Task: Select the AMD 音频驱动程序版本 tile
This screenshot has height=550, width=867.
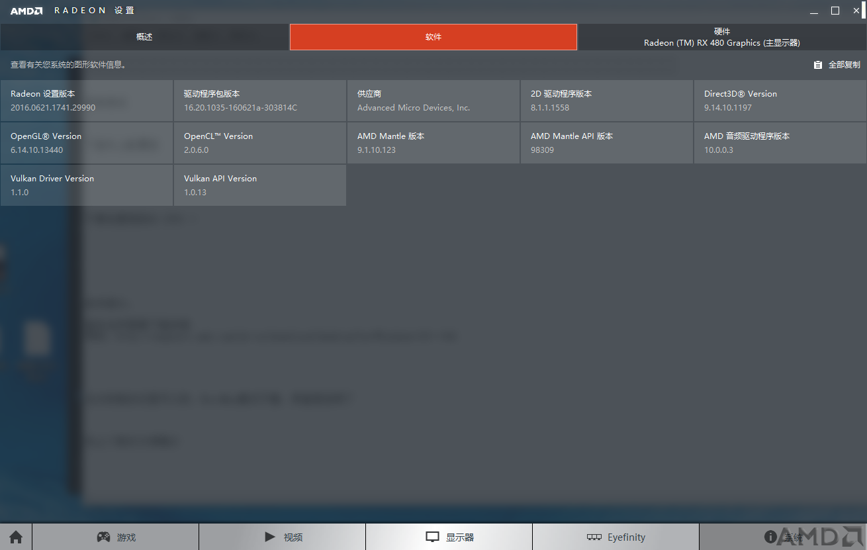Action: [x=780, y=143]
